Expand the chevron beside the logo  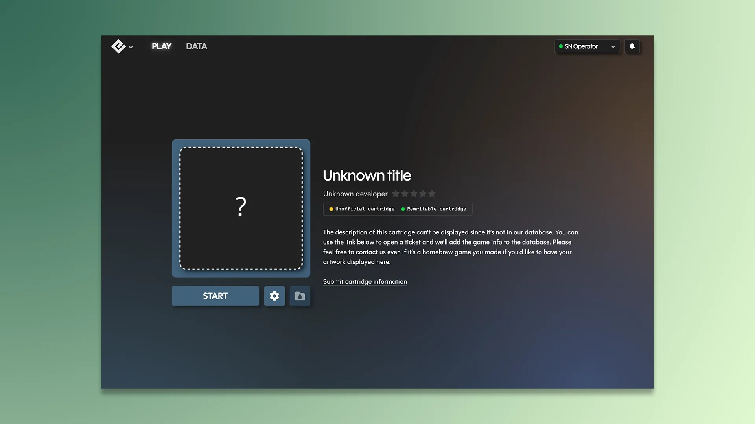[x=131, y=47]
